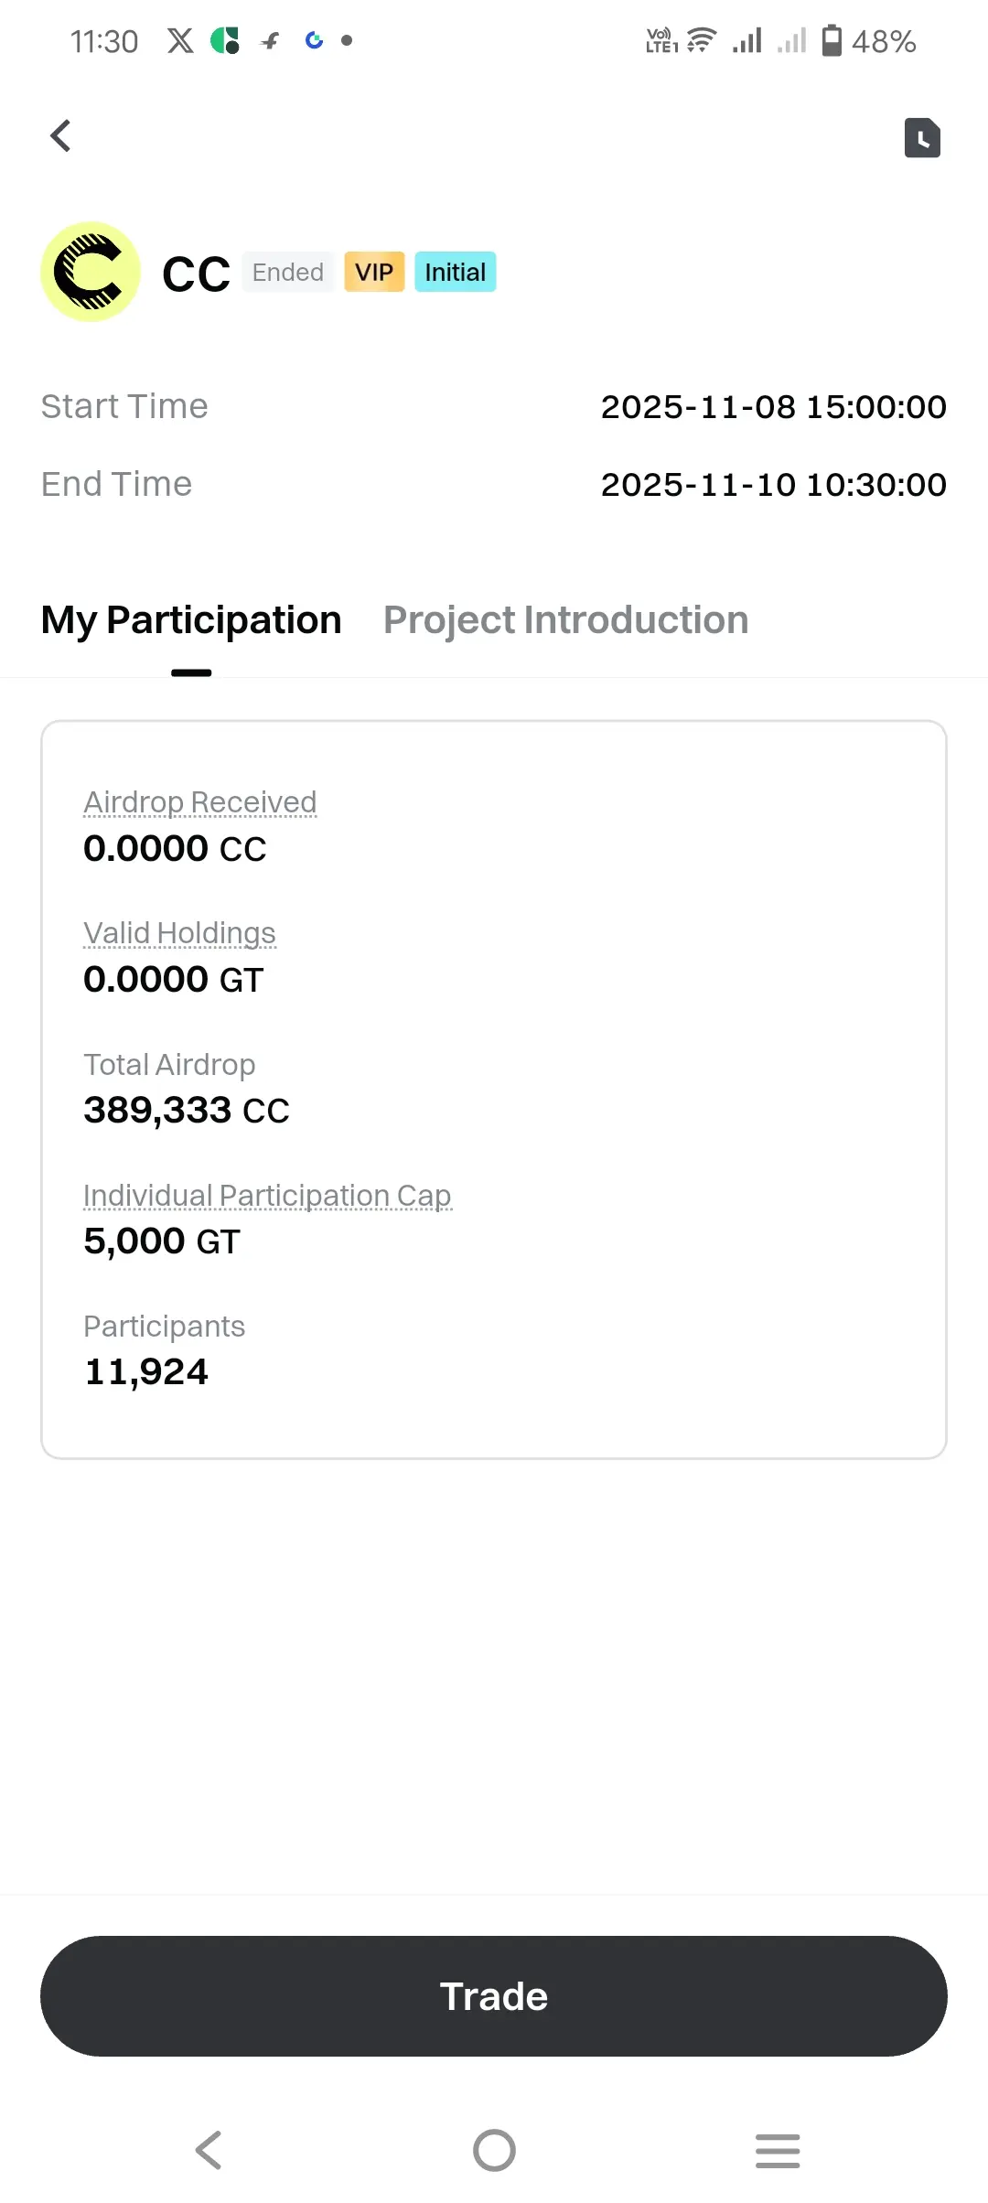Tap the Initial badge
Image resolution: width=988 pixels, height=2203 pixels.
coord(455,273)
